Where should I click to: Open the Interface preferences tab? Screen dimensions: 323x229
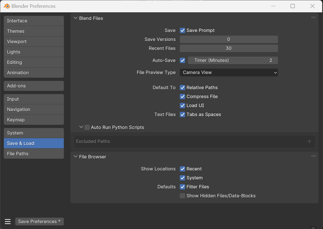pyautogui.click(x=34, y=21)
